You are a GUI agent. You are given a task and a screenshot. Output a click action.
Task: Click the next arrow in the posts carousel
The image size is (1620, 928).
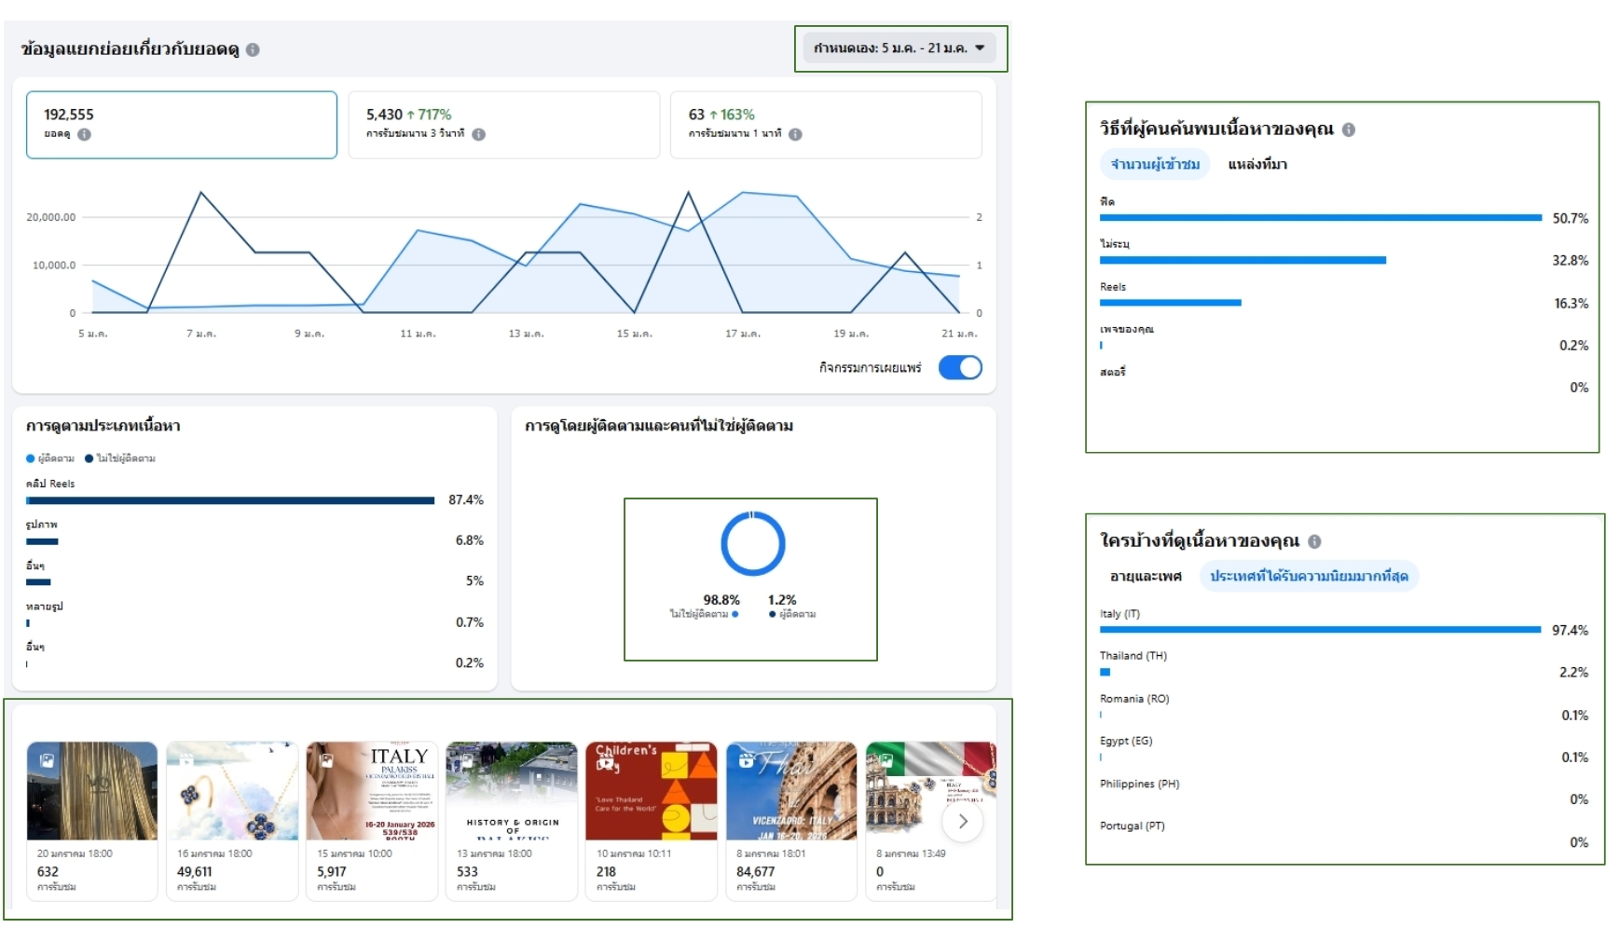[963, 822]
